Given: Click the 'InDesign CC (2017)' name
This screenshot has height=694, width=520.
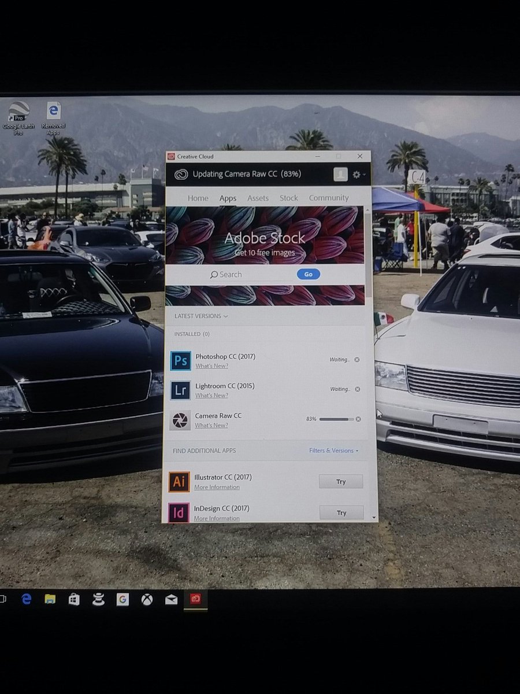Looking at the screenshot, I should 222,508.
